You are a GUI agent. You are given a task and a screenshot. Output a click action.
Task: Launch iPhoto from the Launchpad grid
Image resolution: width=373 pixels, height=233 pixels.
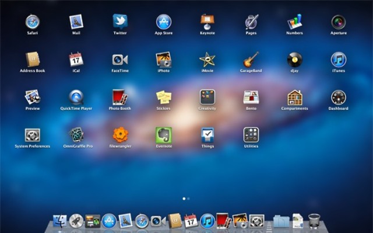164,60
